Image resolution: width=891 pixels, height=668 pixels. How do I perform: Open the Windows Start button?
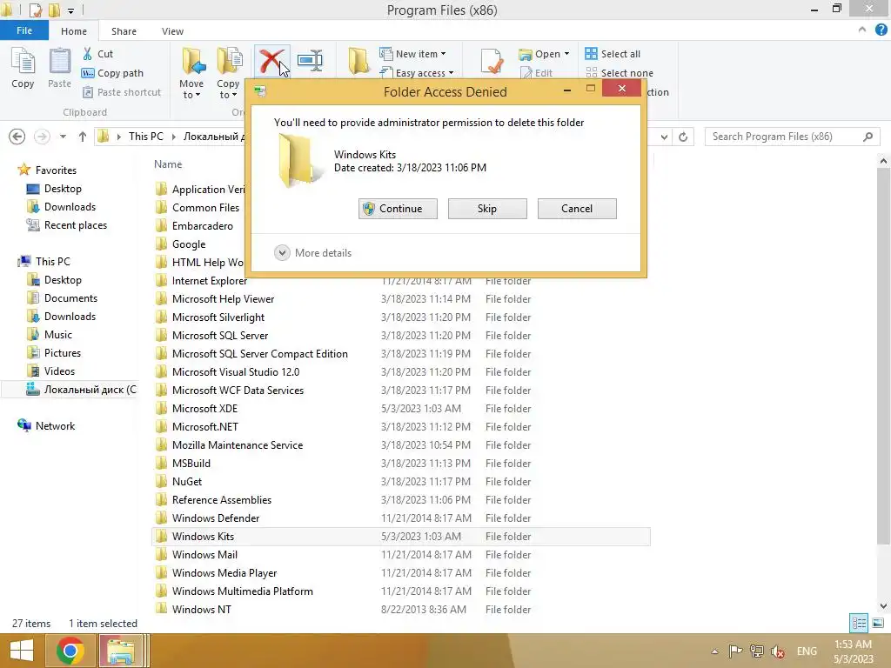(22, 651)
